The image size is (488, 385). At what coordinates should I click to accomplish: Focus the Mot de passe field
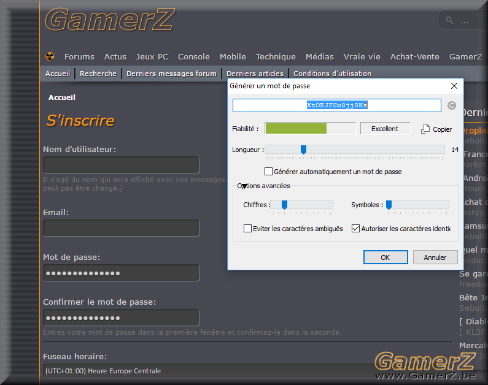[121, 273]
